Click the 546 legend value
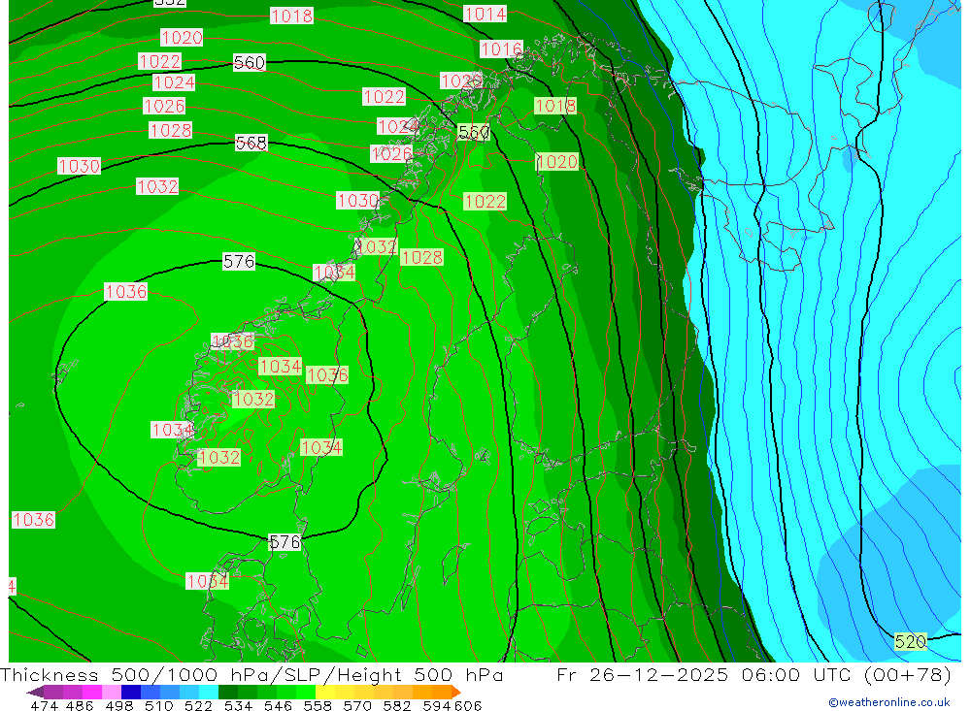The height and width of the screenshot is (711, 971). [x=278, y=705]
